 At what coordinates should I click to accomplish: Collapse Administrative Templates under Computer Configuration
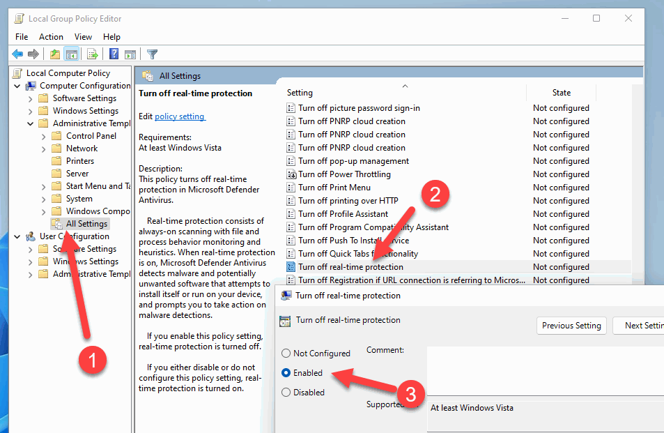pyautogui.click(x=30, y=123)
